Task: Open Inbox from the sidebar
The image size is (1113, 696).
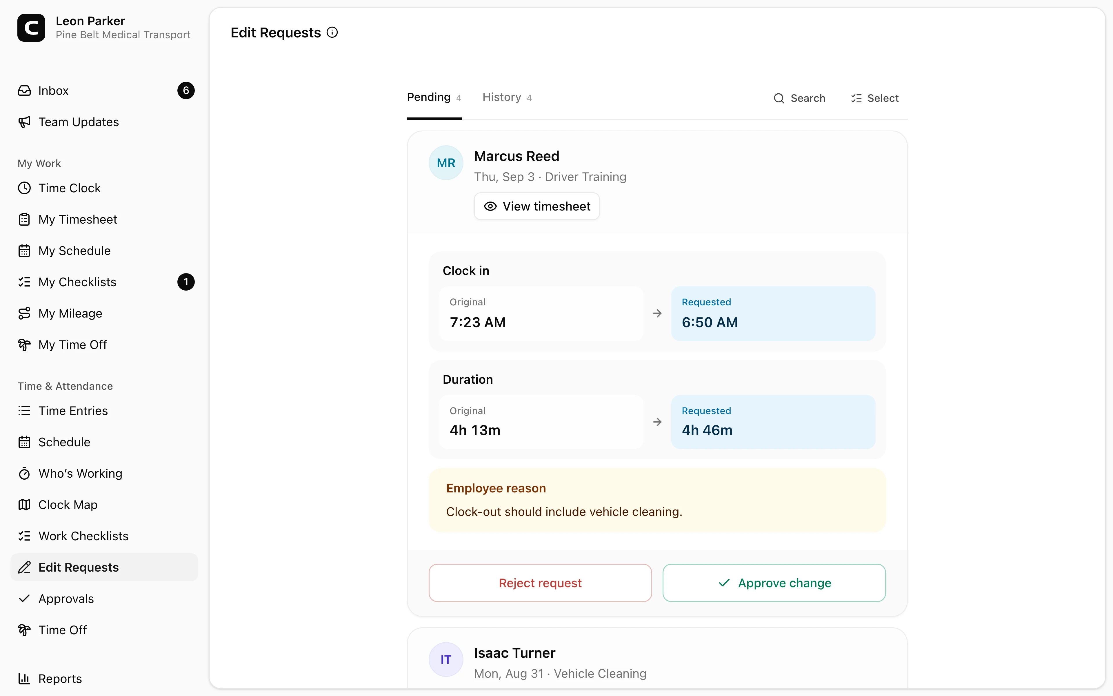Action: click(x=104, y=91)
